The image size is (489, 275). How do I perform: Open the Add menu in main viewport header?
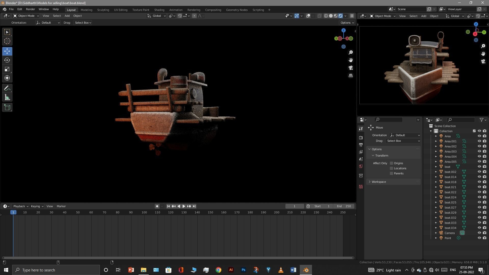tap(67, 16)
